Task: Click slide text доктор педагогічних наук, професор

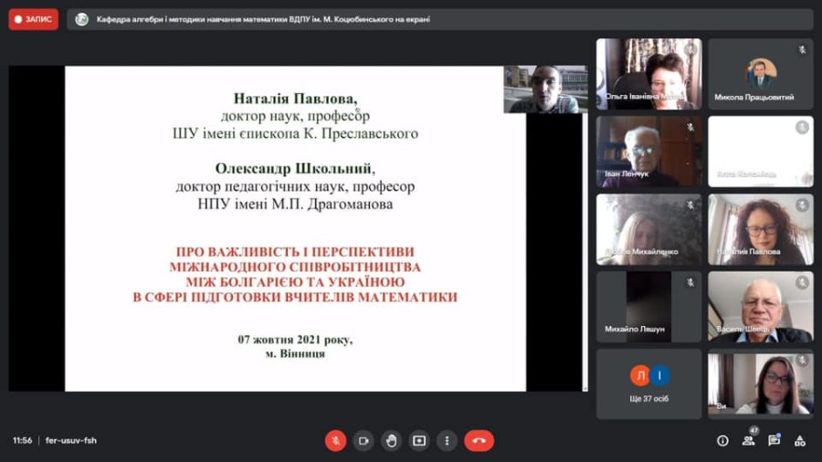Action: point(295,186)
